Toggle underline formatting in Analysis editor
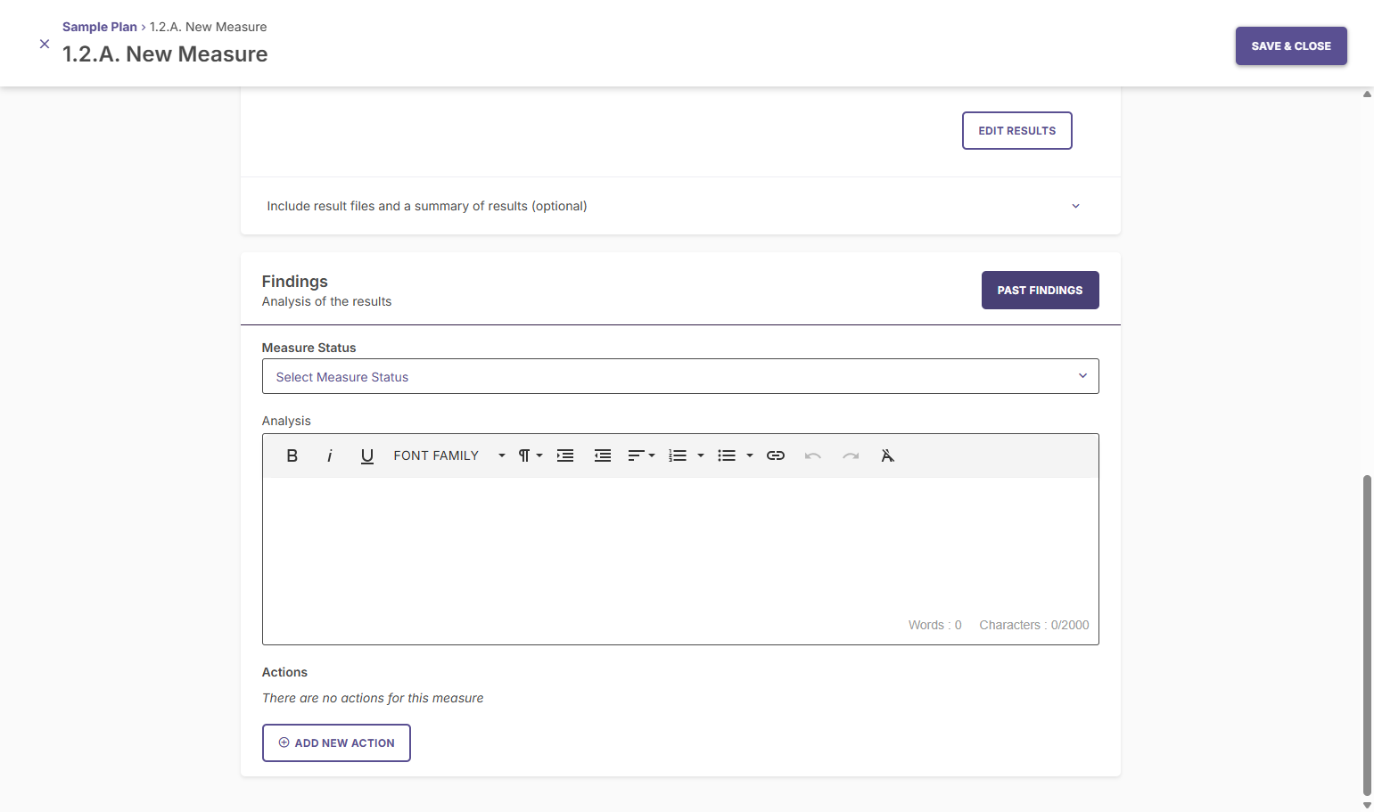Image resolution: width=1374 pixels, height=812 pixels. (x=366, y=455)
